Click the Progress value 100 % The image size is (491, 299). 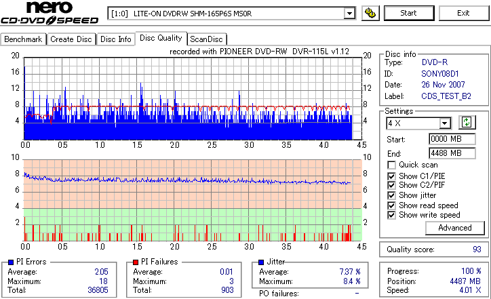pyautogui.click(x=471, y=271)
